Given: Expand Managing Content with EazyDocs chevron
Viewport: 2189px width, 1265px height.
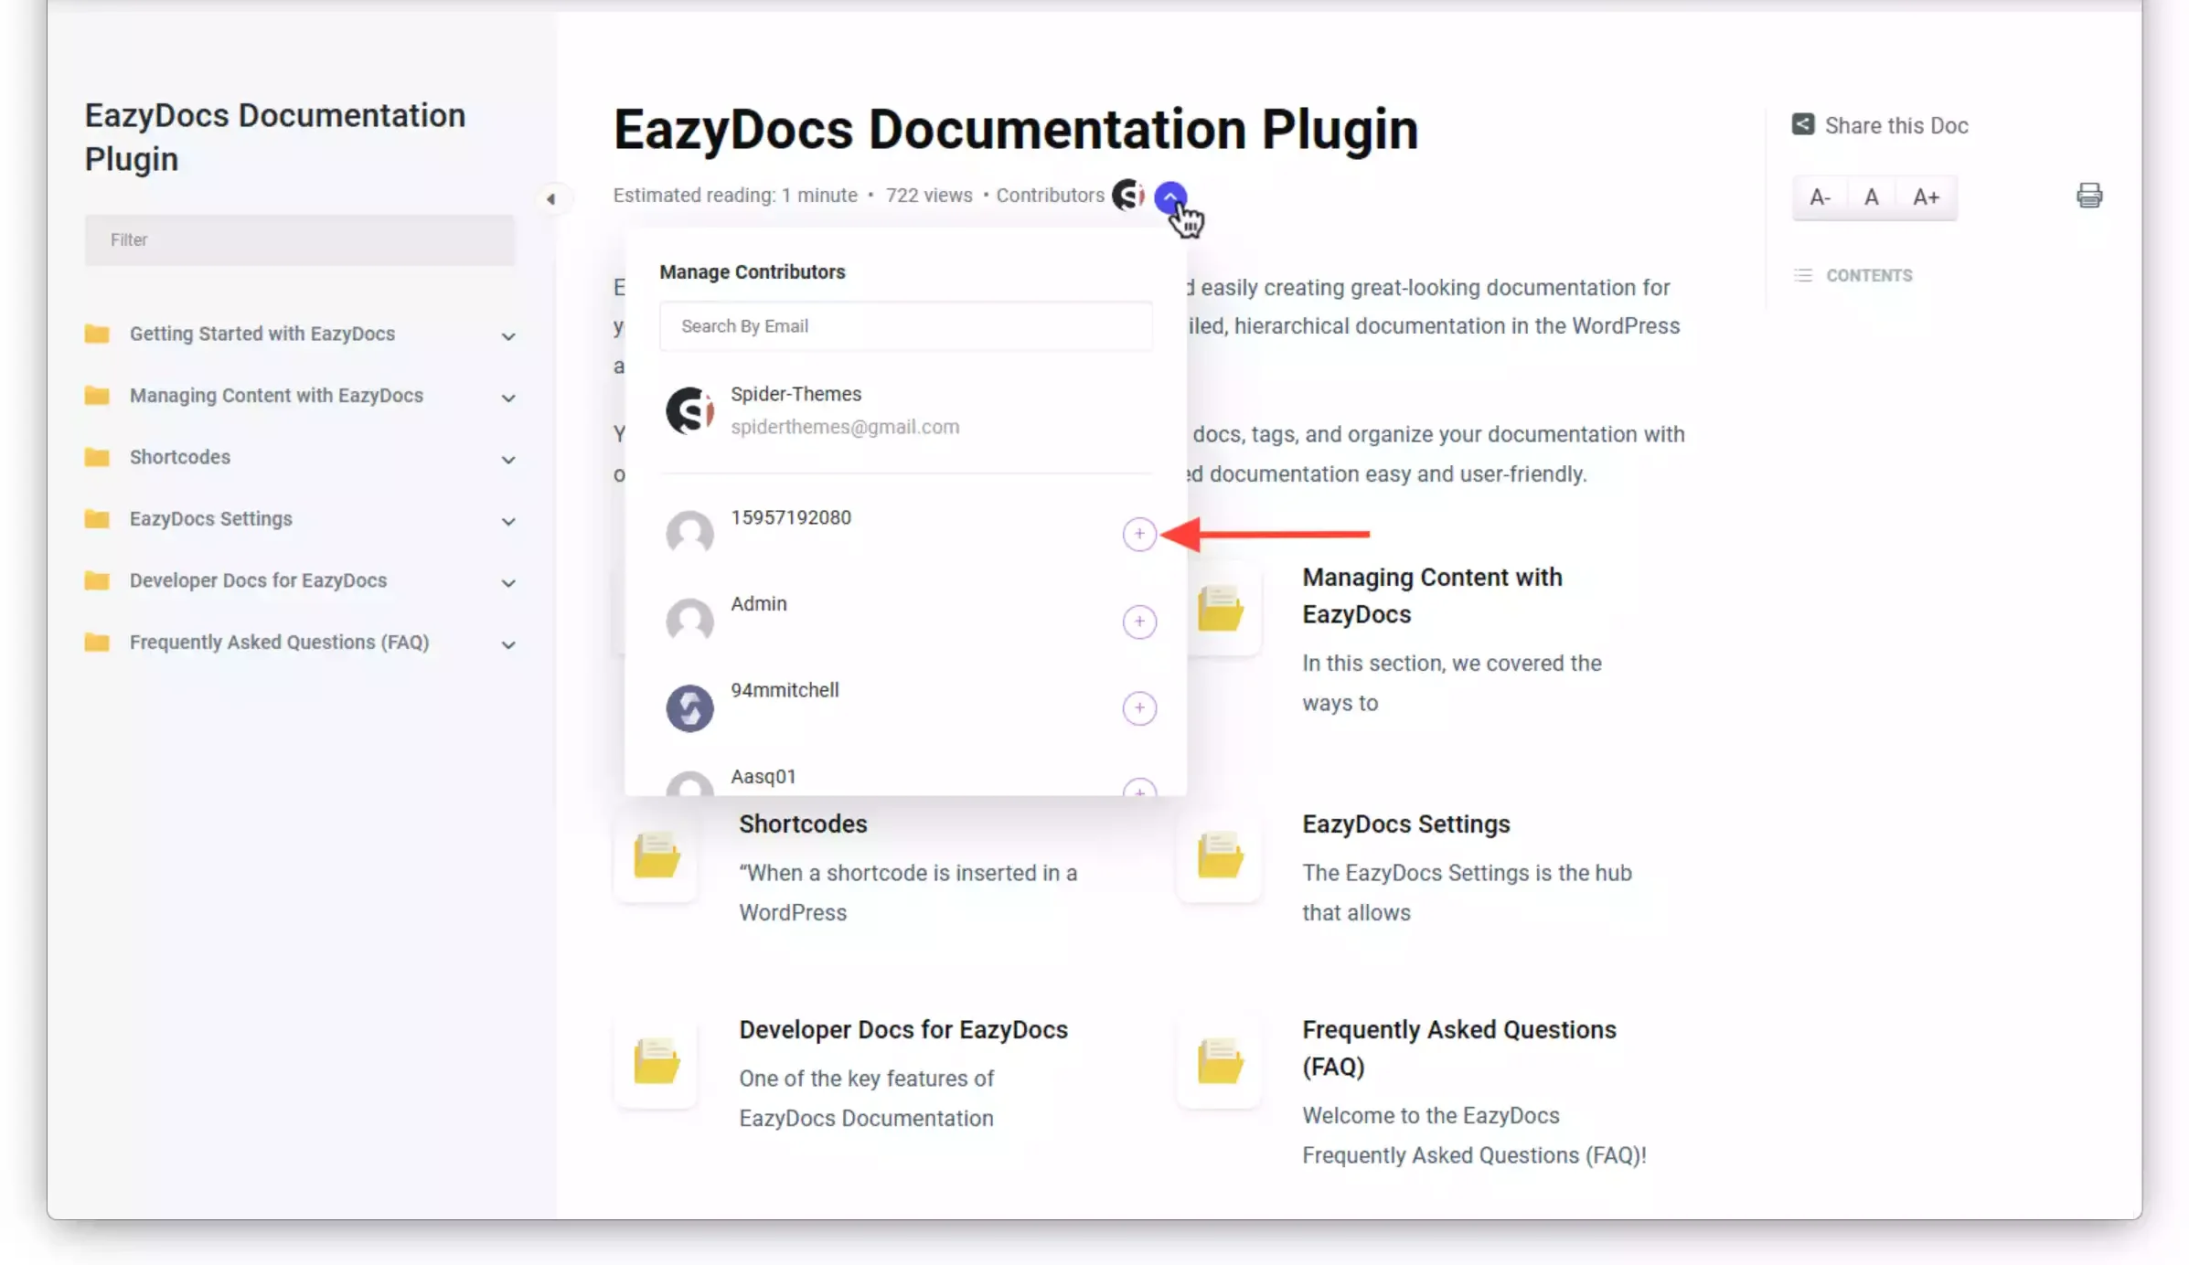Looking at the screenshot, I should pyautogui.click(x=508, y=398).
